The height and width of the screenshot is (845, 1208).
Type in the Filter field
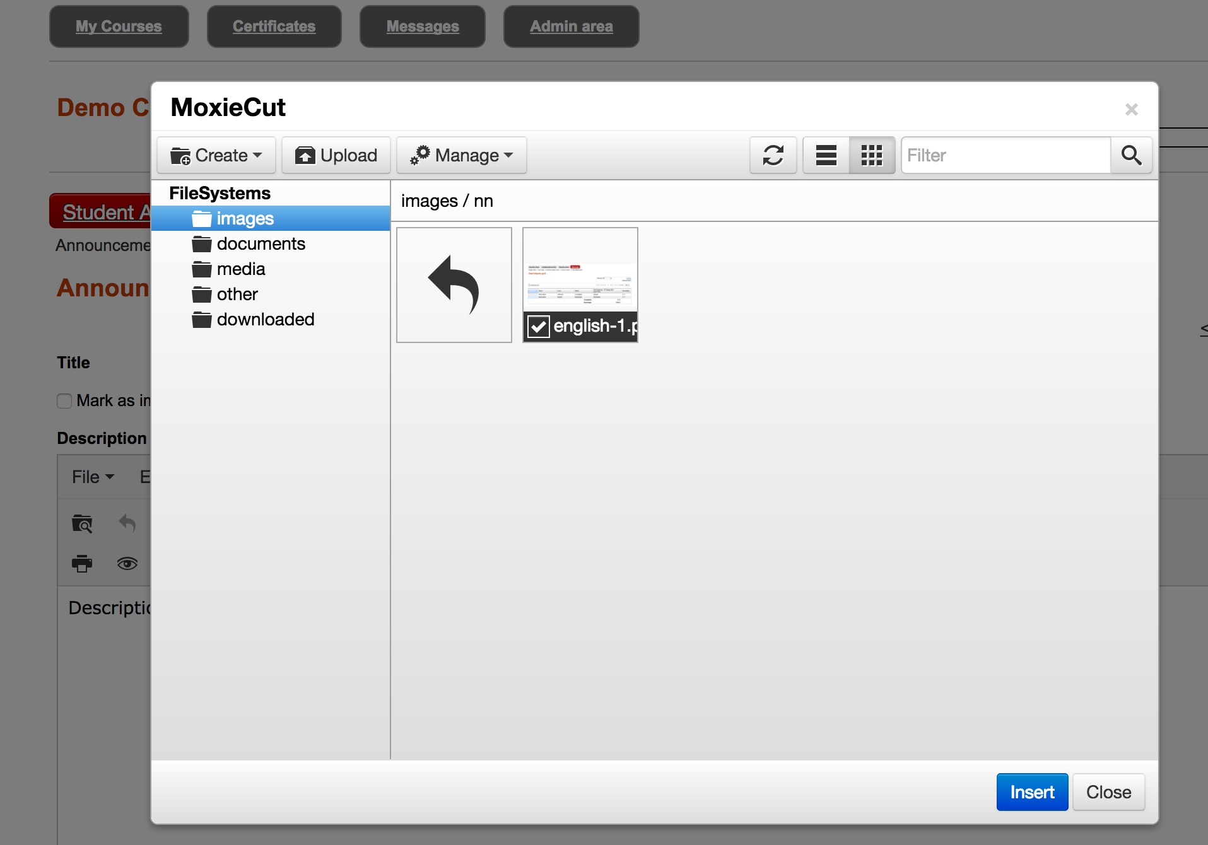pos(1006,155)
